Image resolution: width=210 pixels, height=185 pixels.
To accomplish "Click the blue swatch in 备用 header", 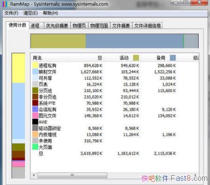I will tap(173, 58).
